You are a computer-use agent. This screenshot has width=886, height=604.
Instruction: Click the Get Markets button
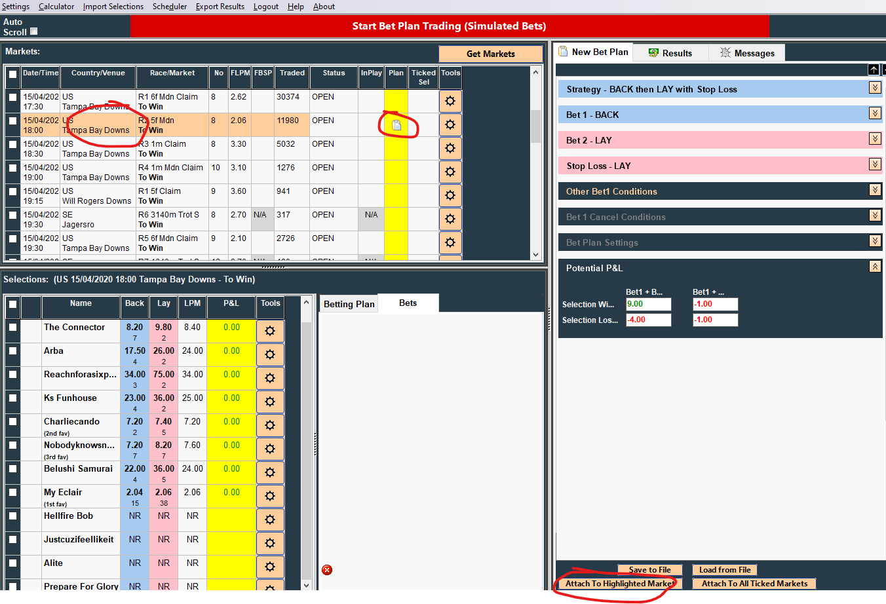[x=490, y=54]
